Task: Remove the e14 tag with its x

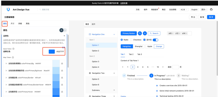Action: tap(186, 33)
